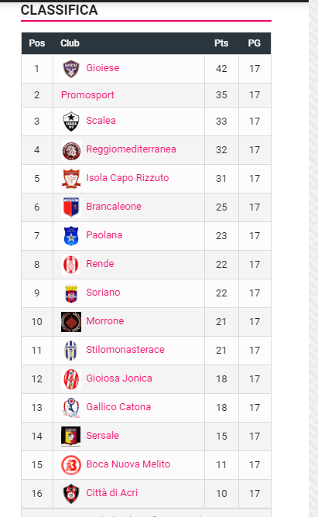The height and width of the screenshot is (517, 318).
Task: Select the Isola Capo Rizzuto badge
Action: [71, 179]
